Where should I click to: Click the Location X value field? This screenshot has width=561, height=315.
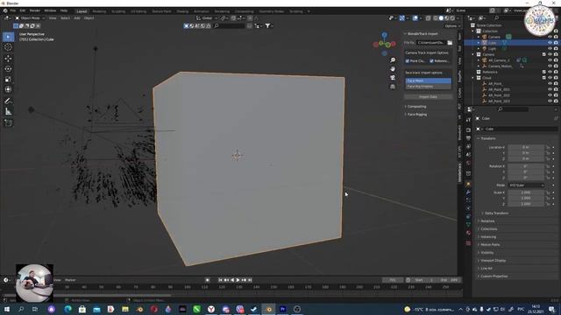click(526, 147)
